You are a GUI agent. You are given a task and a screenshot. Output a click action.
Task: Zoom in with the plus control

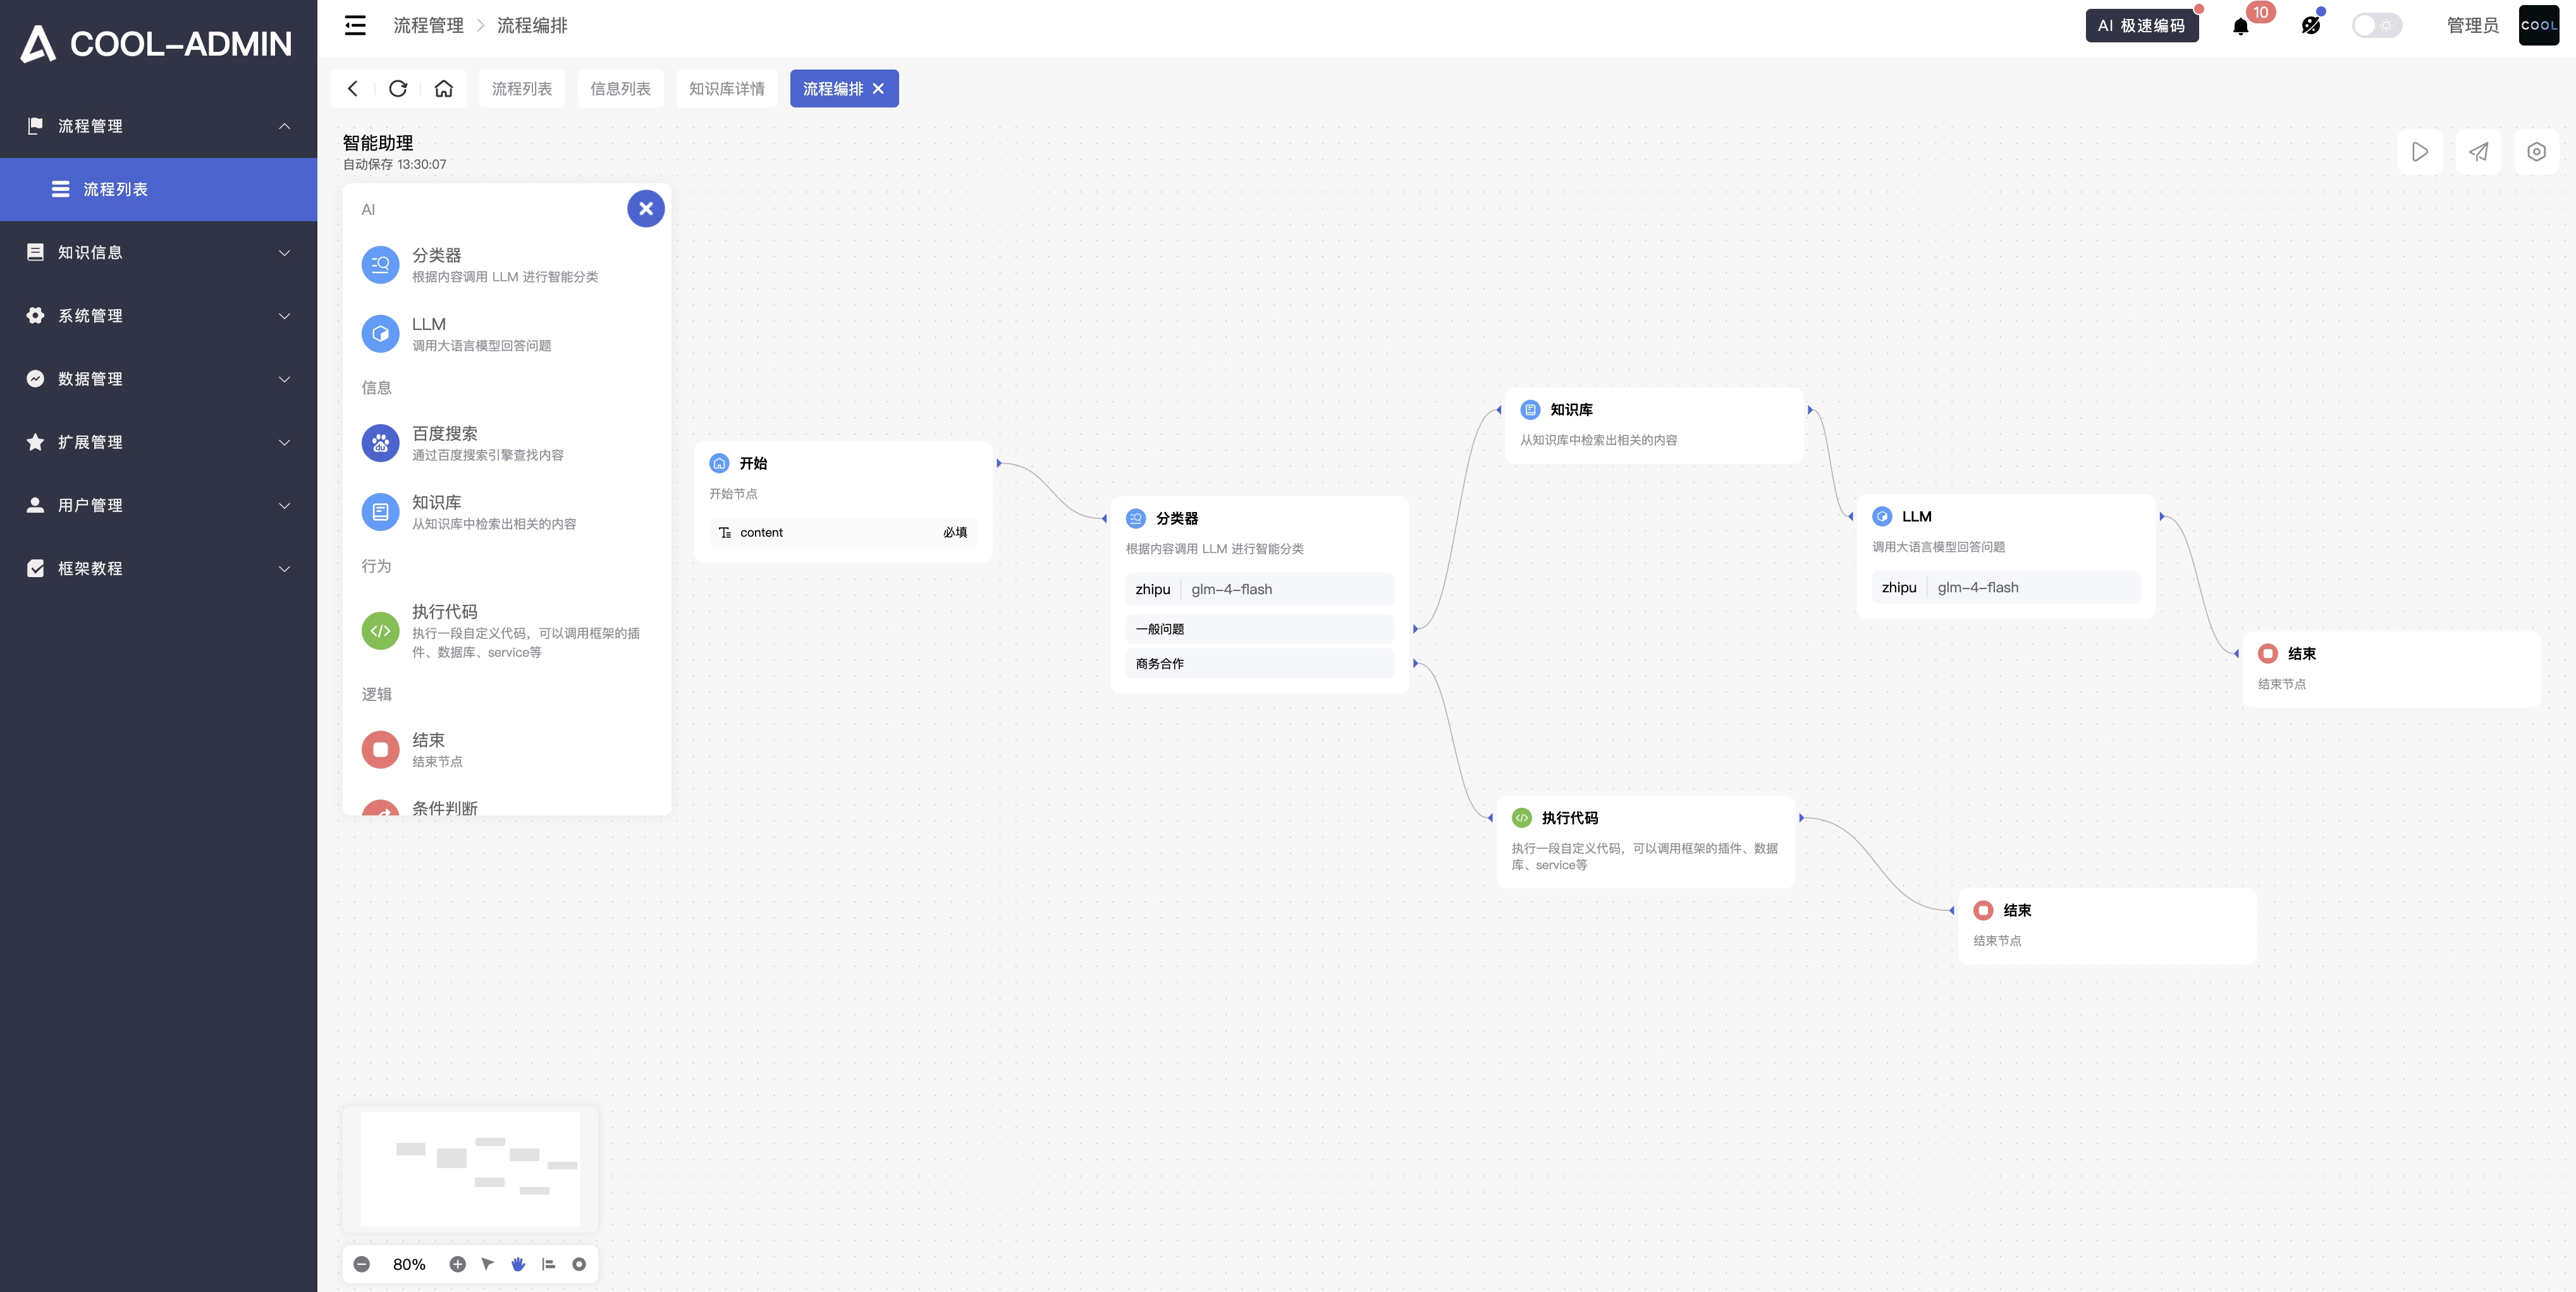tap(458, 1263)
